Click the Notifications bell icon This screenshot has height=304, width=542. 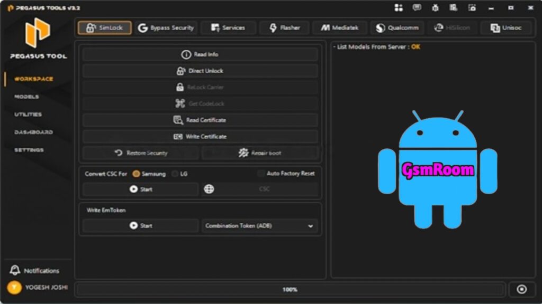(15, 271)
